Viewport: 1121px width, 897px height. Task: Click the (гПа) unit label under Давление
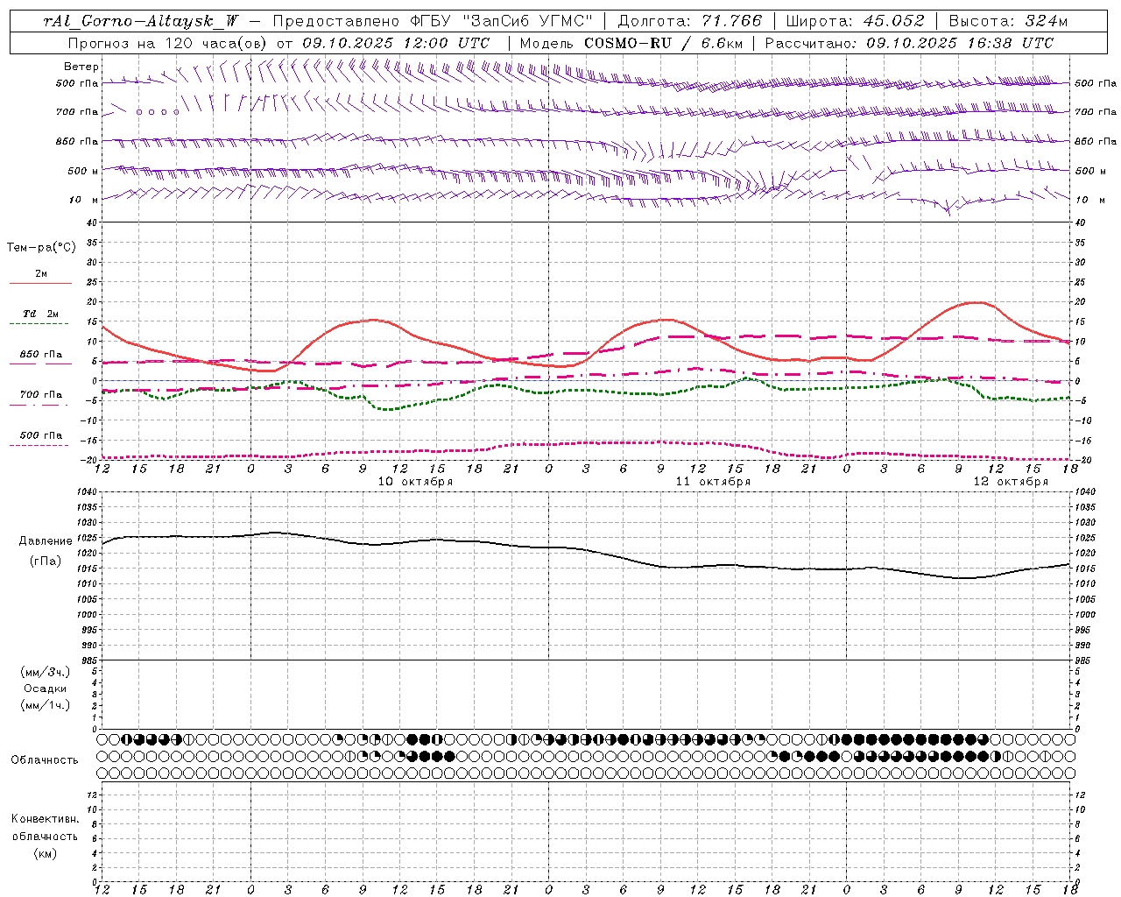click(x=46, y=562)
